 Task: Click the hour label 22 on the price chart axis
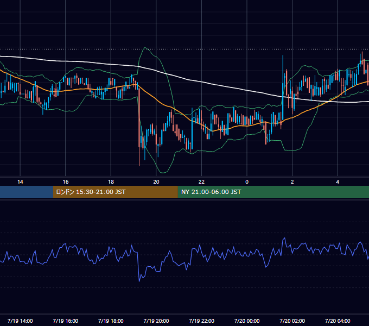coord(201,182)
